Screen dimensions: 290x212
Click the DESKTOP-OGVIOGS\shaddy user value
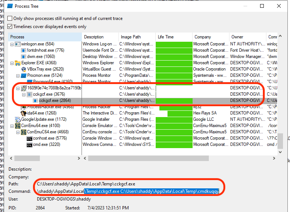64,199
